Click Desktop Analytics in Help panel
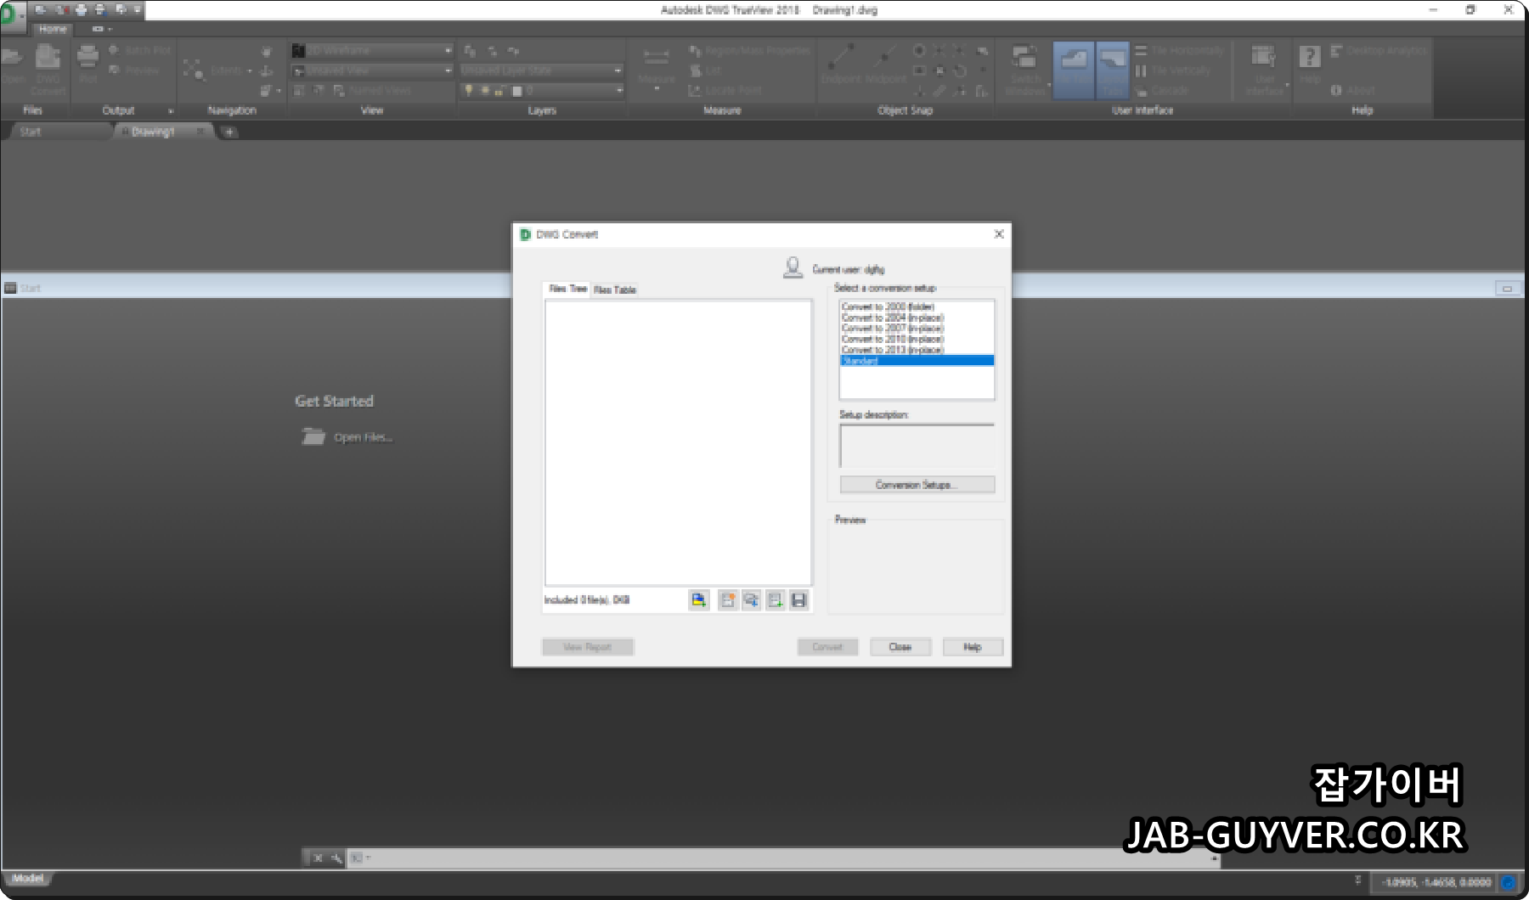The height and width of the screenshot is (900, 1529). click(1379, 51)
